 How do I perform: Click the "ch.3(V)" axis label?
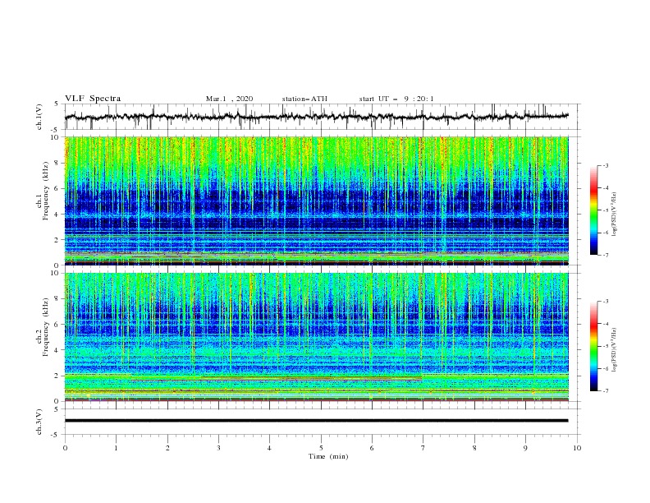click(39, 422)
